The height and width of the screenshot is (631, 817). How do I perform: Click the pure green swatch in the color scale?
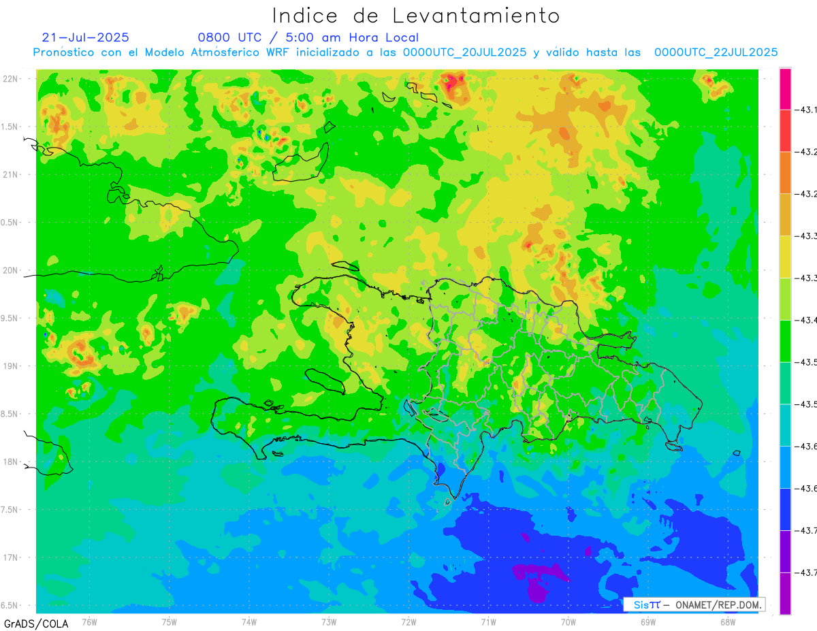[x=785, y=341]
